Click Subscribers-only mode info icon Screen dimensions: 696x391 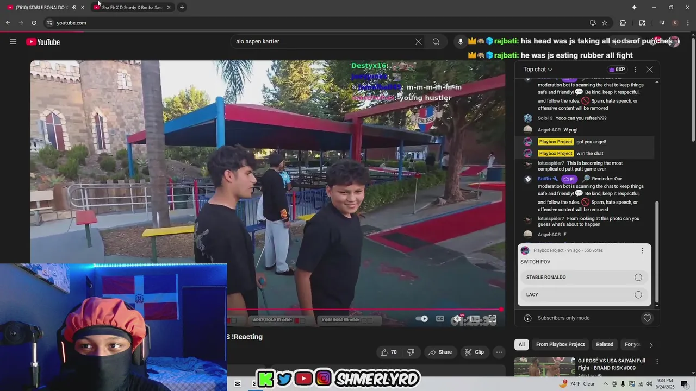(x=527, y=318)
